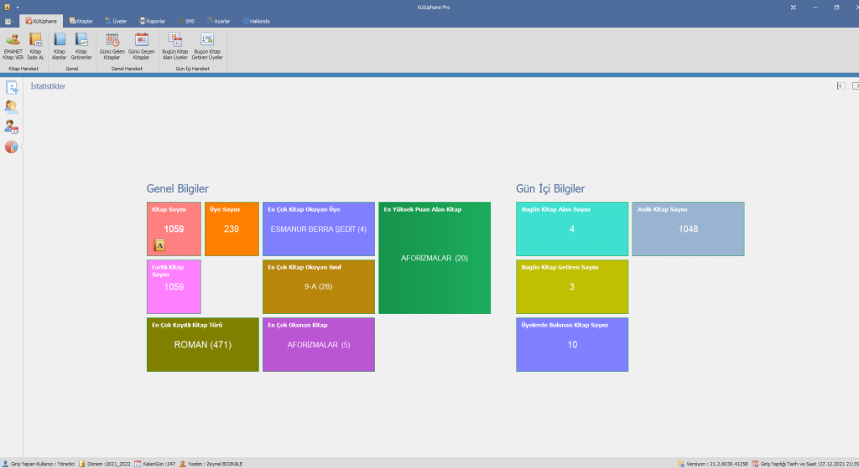This screenshot has height=468, width=859.
Task: Open Bugün Kitap Getiren Üyeler
Action: click(x=207, y=47)
